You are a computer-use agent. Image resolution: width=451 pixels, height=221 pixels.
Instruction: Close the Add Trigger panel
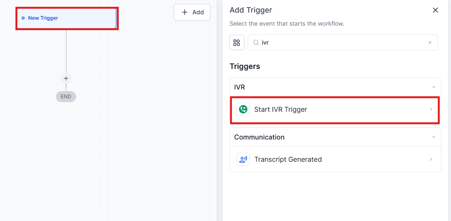click(x=435, y=10)
